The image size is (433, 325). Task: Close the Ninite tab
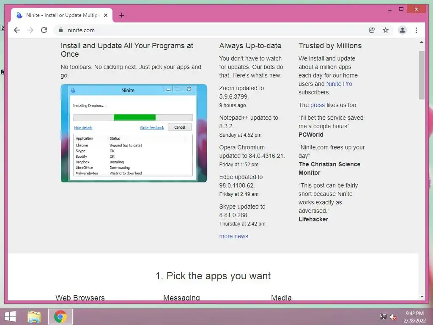(x=105, y=15)
